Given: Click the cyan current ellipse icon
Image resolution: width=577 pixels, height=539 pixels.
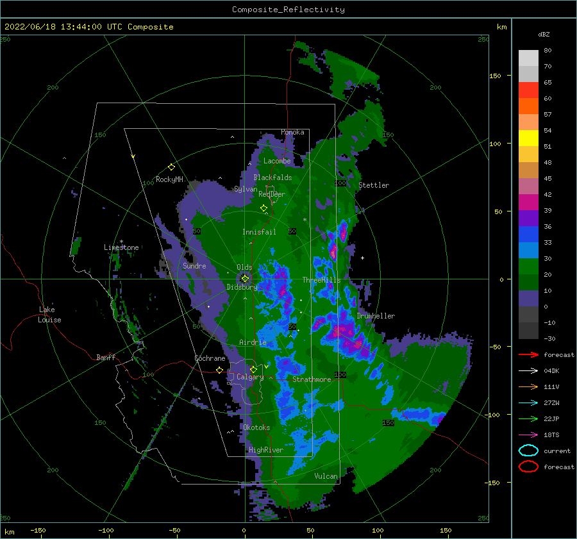Looking at the screenshot, I should click(528, 451).
